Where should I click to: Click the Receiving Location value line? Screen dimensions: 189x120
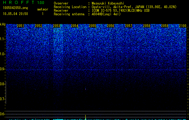click(x=134, y=7)
